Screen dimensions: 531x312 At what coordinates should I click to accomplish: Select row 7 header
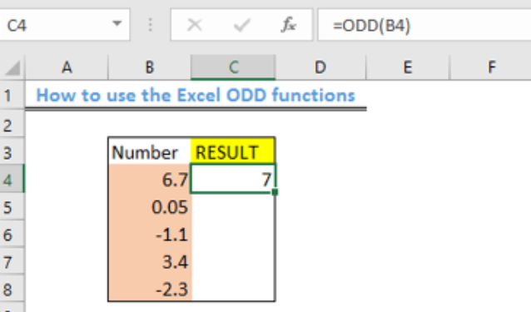tap(12, 262)
